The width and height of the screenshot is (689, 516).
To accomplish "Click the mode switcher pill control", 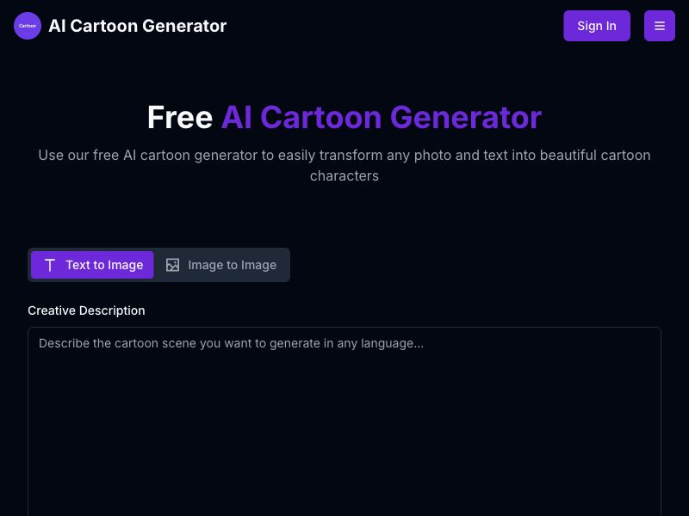I will pyautogui.click(x=158, y=265).
